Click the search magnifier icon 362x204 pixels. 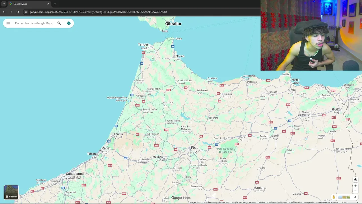pos(59,23)
